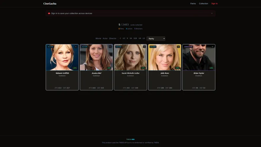Click the Sign In link

click(214, 4)
